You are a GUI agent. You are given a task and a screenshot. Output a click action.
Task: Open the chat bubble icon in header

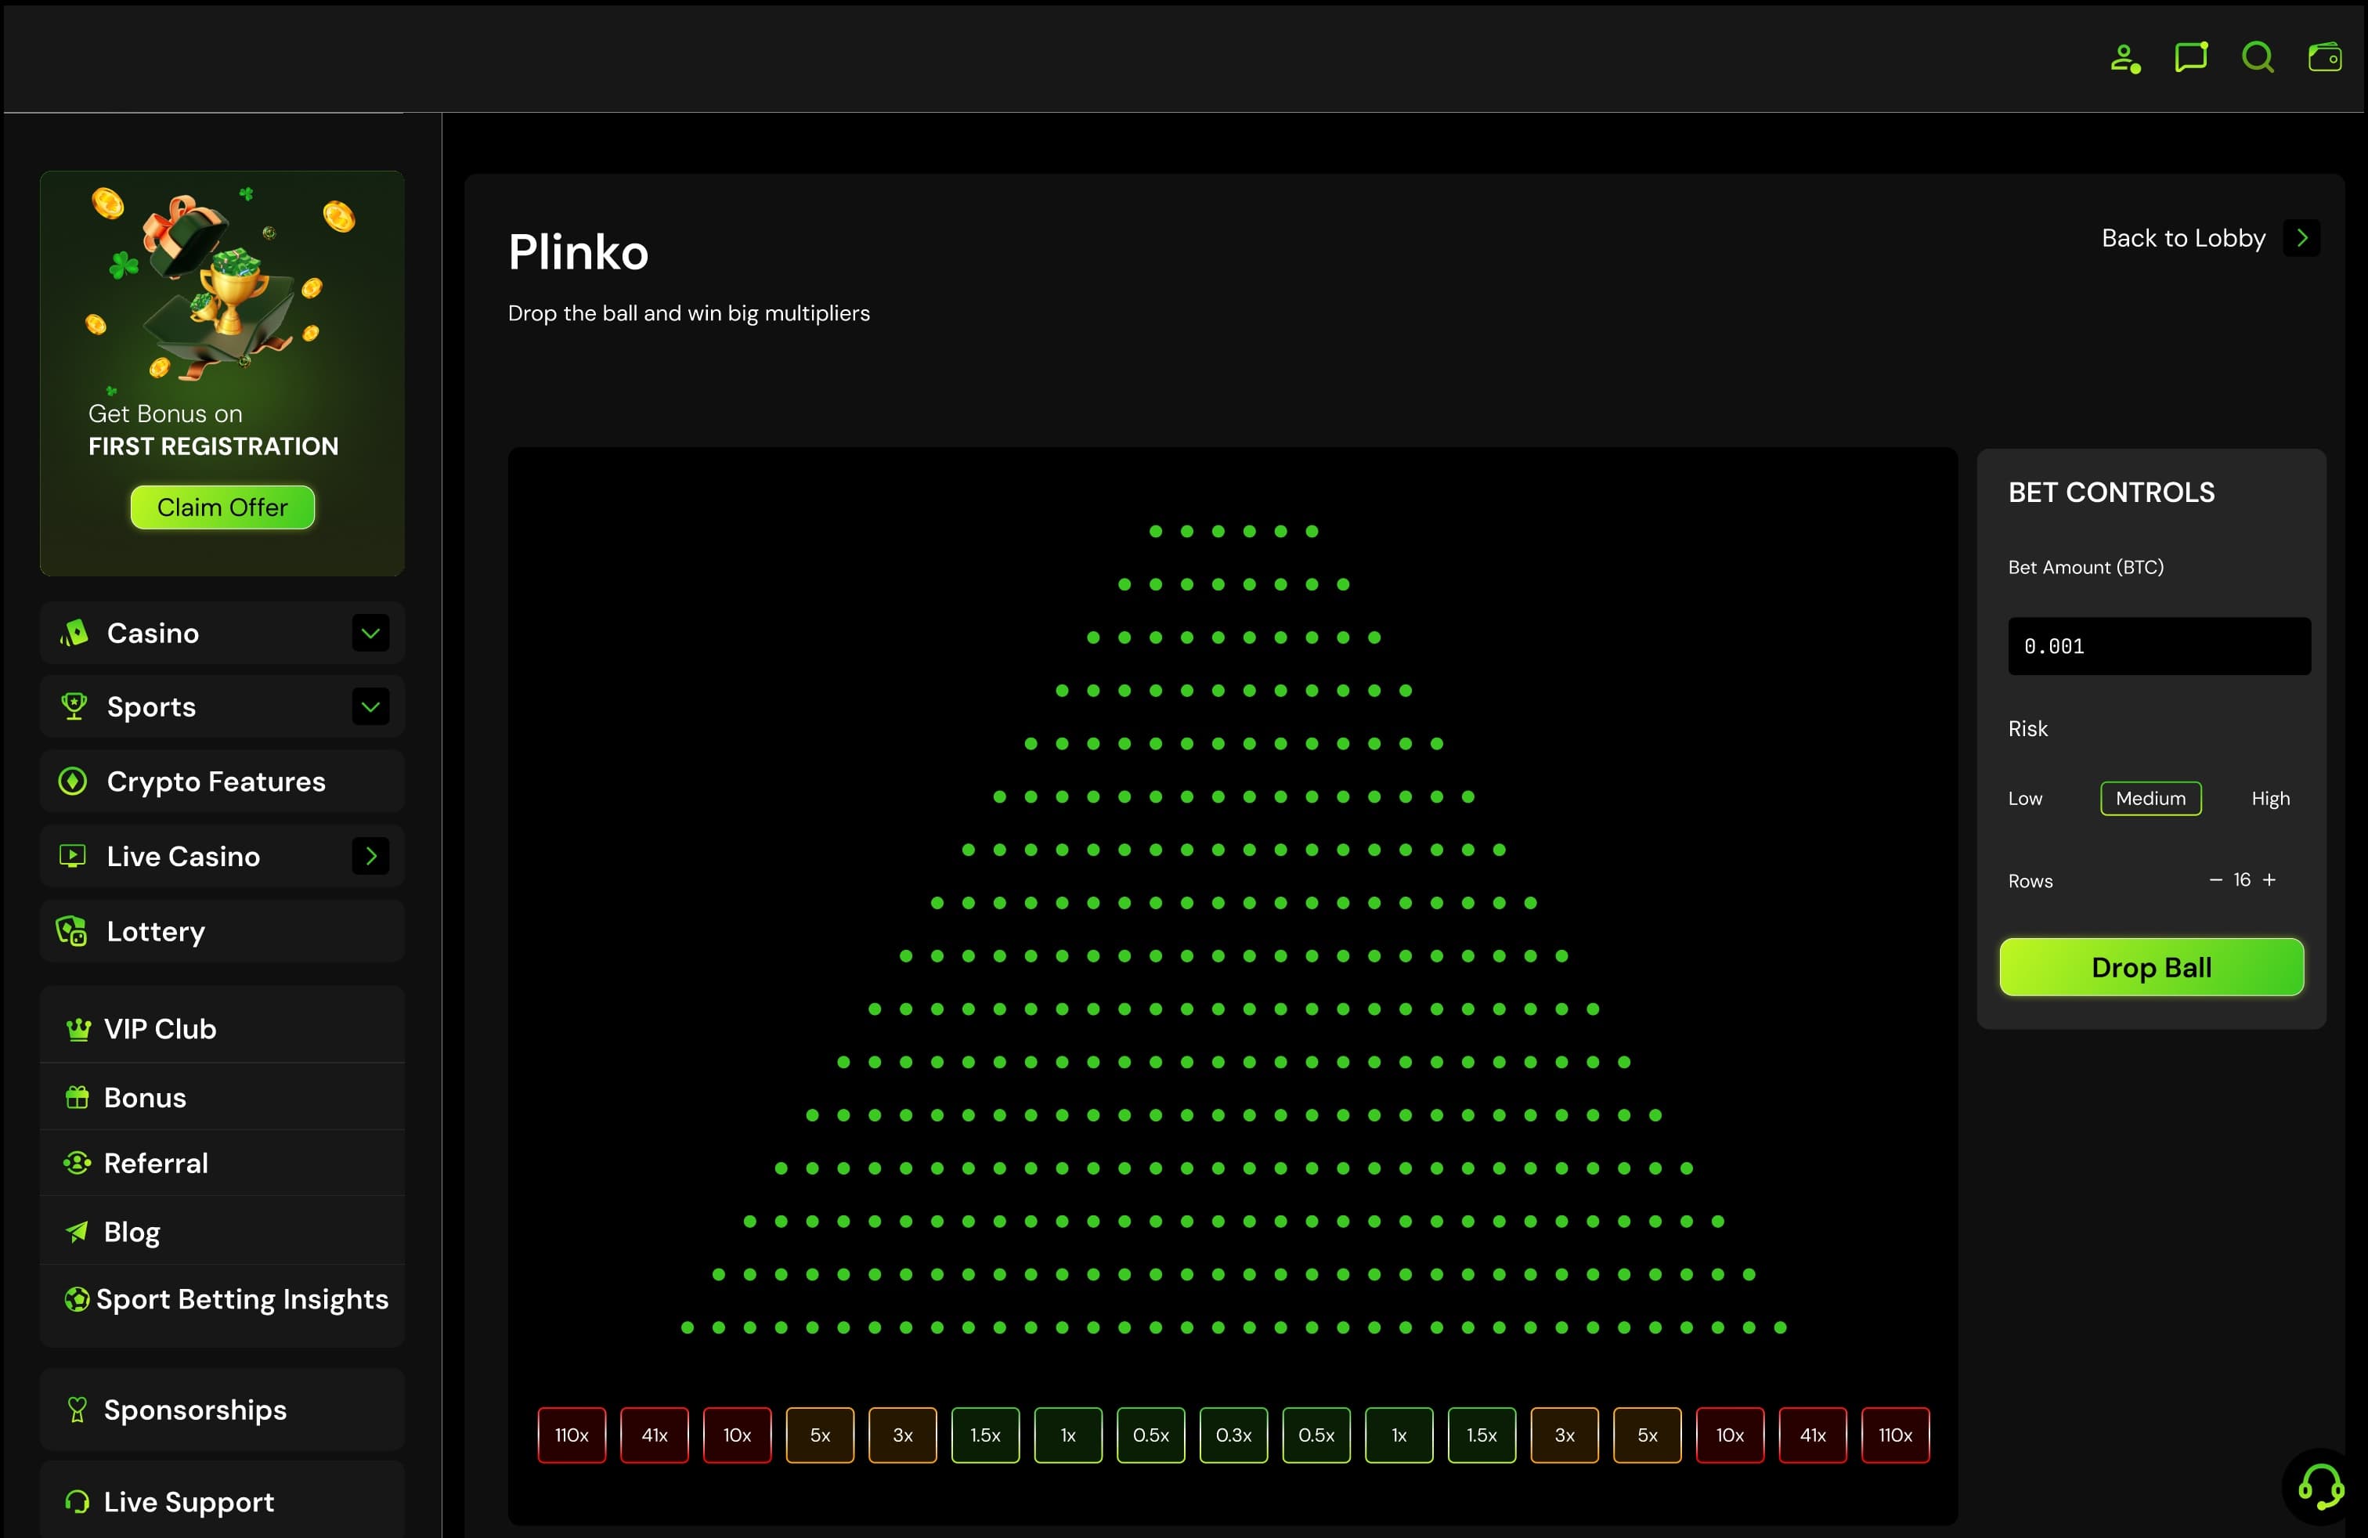pyautogui.click(x=2191, y=58)
